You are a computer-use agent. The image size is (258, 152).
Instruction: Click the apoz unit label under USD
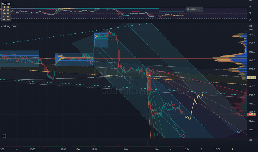(x=251, y=29)
